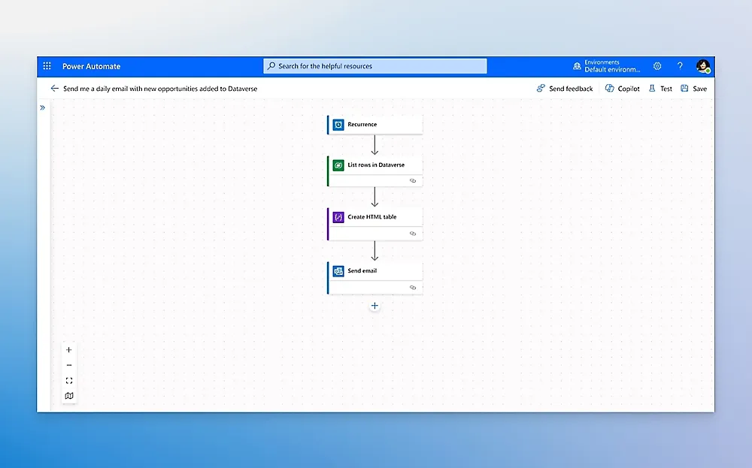Open the Environments picker
Viewport: 752px width, 468px height.
coord(606,66)
